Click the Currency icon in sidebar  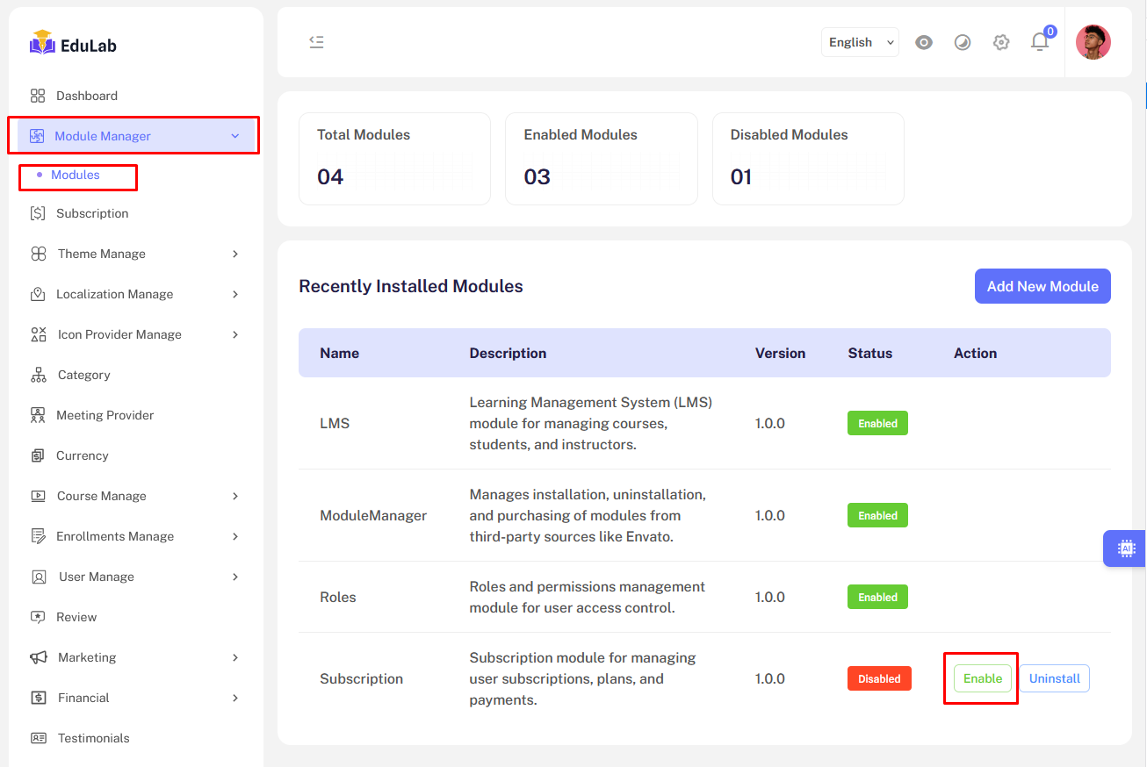point(38,455)
